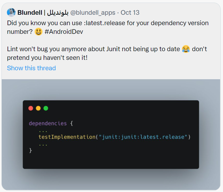Click the #AndroidDev hashtag
223x192 pixels.
64,32
